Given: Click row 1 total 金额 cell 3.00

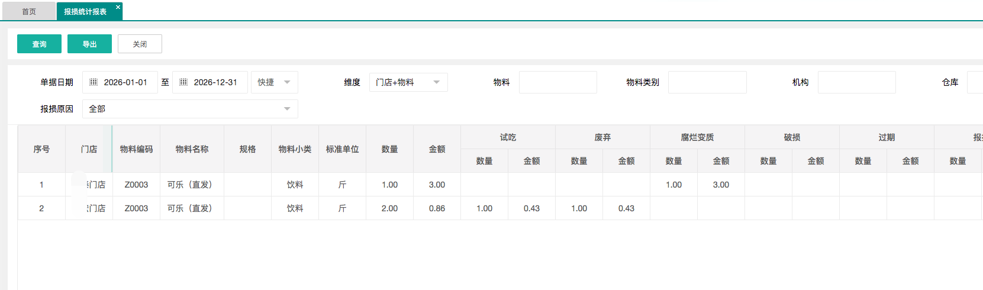Looking at the screenshot, I should (437, 185).
